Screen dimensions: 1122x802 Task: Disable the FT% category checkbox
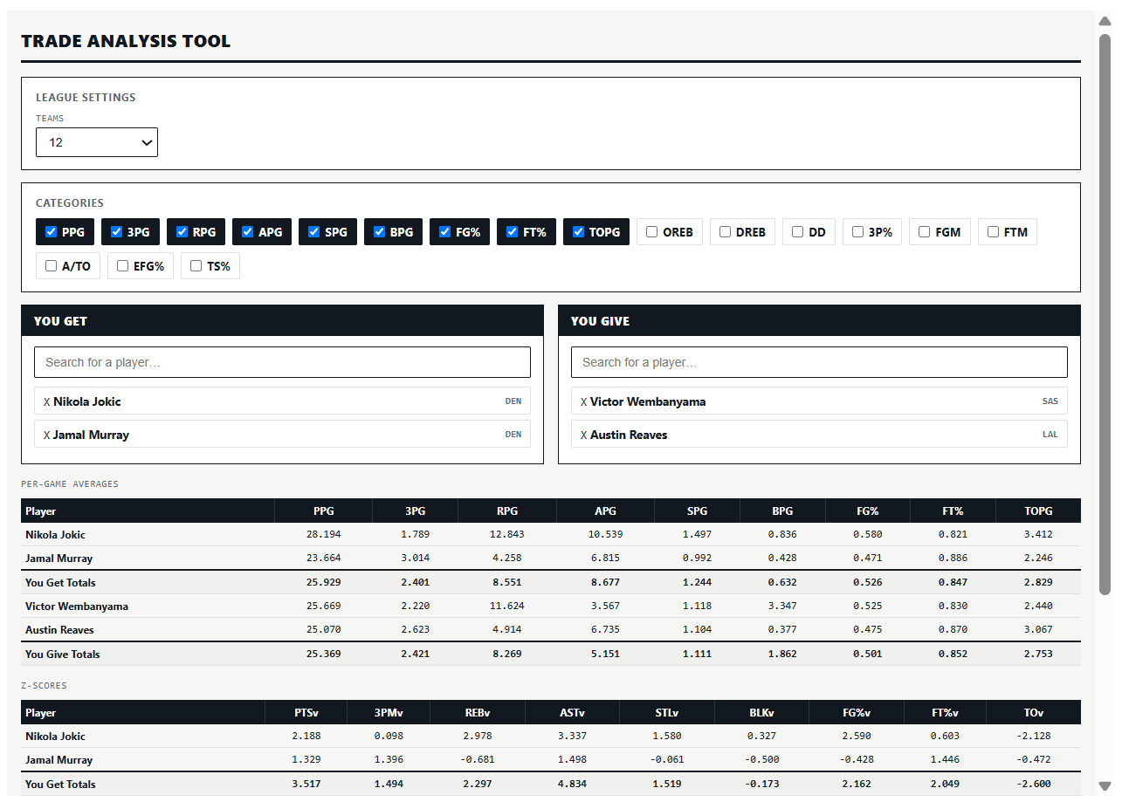[x=513, y=232]
